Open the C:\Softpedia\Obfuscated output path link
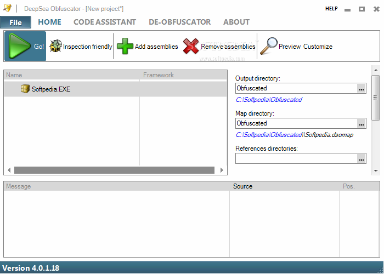 click(x=269, y=100)
